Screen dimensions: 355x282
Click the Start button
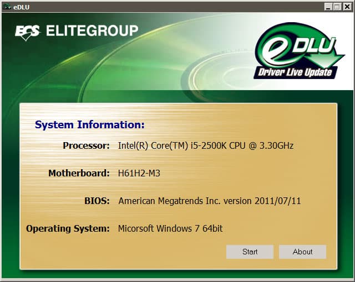click(250, 252)
